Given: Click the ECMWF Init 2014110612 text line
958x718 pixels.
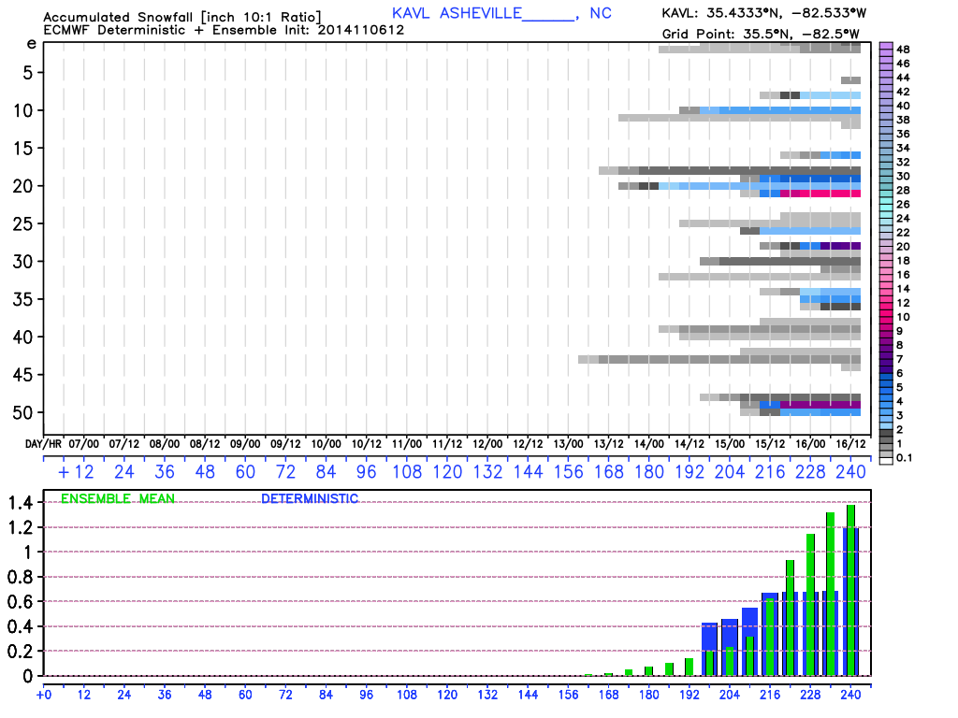Looking at the screenshot, I should (198, 31).
